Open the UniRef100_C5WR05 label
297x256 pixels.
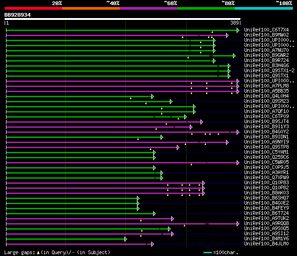pyautogui.click(x=266, y=162)
